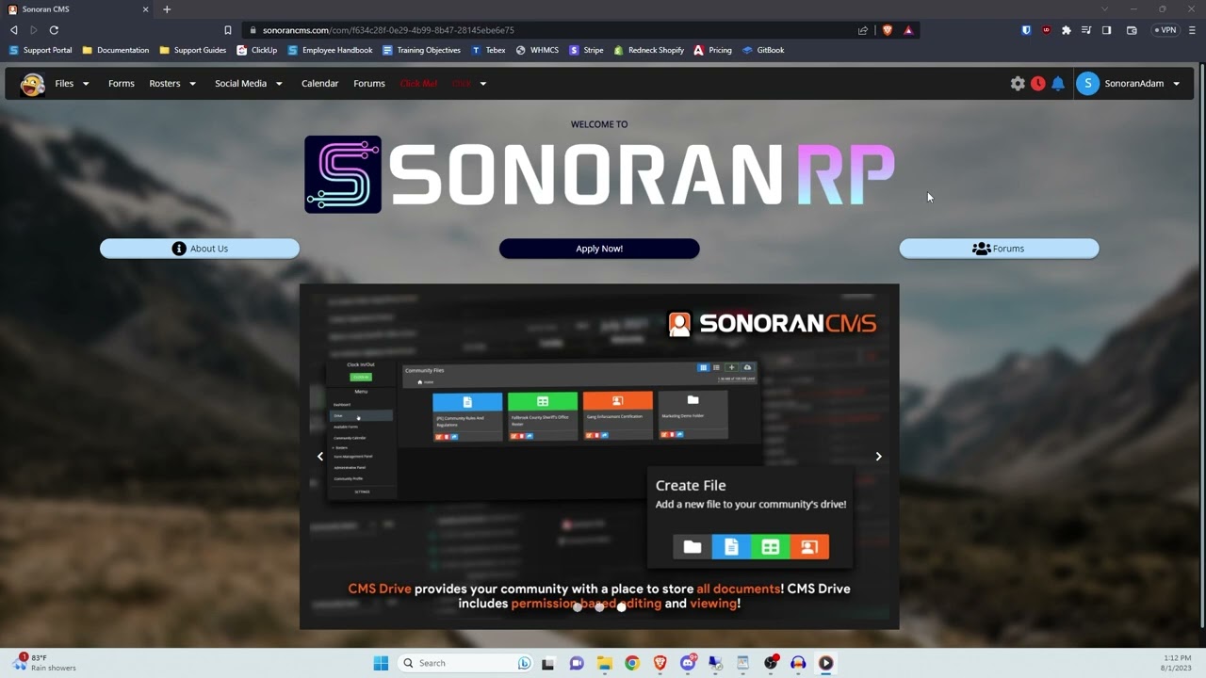The image size is (1206, 678).
Task: Launch File Explorer from taskbar
Action: (x=604, y=663)
